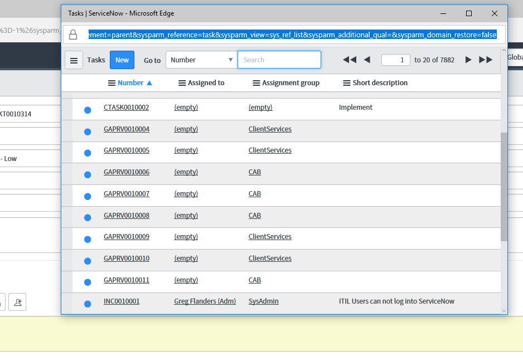
Task: Open the GAPRV0010006 record link
Action: click(x=127, y=172)
